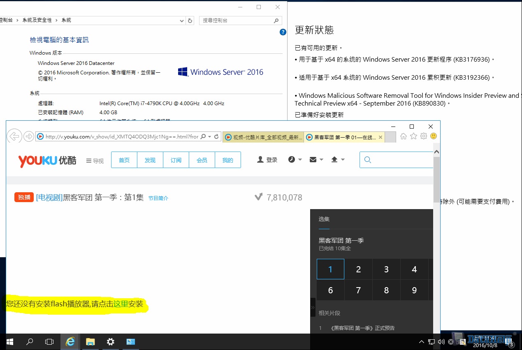Expand the Youku watch history clock dropdown
This screenshot has width=522, height=350.
tap(295, 160)
